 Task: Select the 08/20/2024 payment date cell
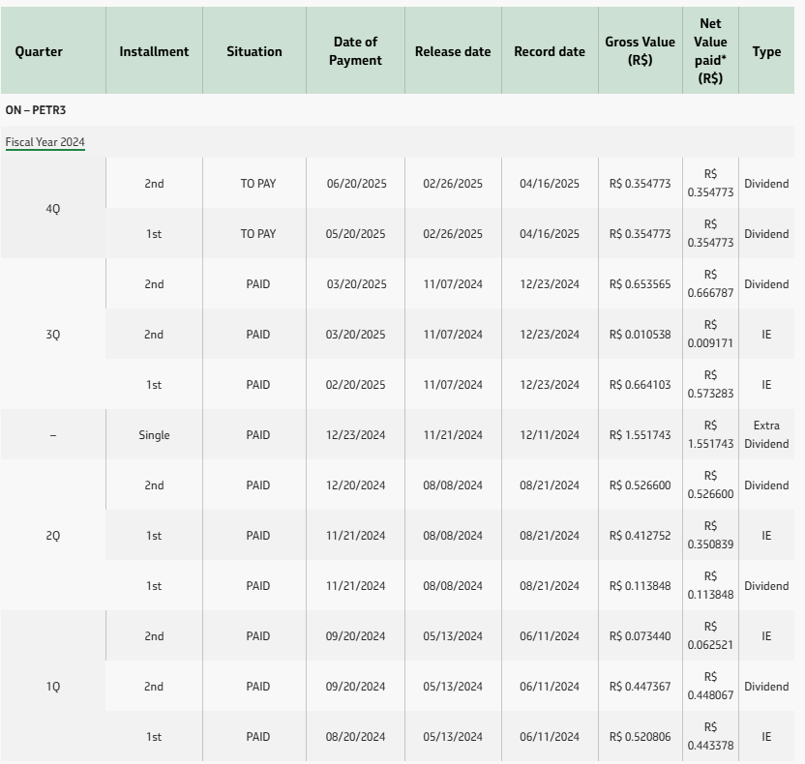356,737
